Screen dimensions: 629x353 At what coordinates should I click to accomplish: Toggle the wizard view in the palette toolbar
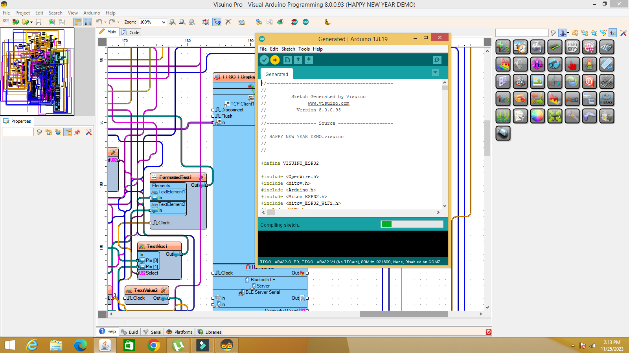[x=563, y=33]
